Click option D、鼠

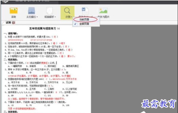pos(65,73)
